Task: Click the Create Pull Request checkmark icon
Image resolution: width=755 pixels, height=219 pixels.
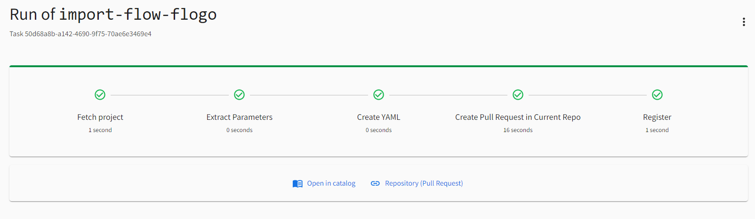Action: point(518,95)
